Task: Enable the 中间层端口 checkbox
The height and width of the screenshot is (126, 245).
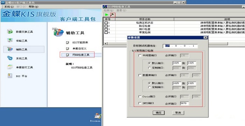Action: 140,56
